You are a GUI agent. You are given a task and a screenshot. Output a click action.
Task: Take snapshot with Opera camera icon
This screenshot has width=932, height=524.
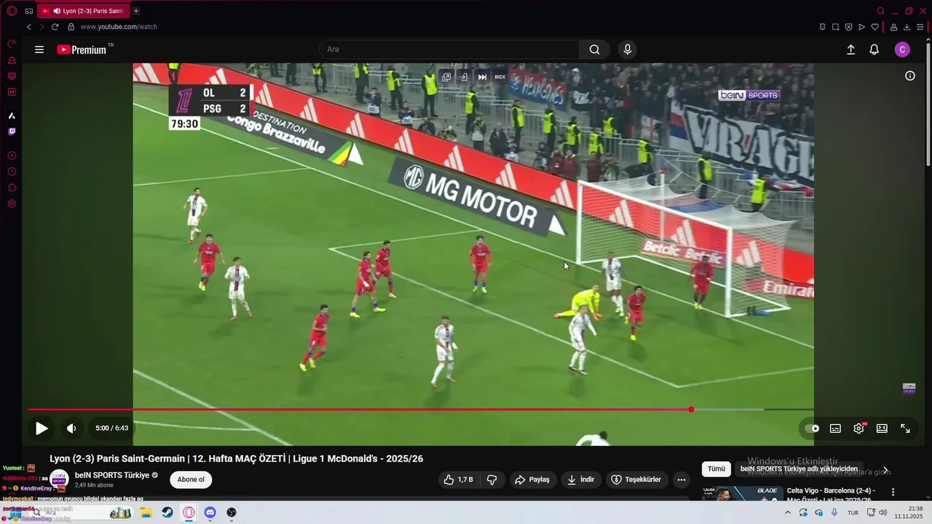click(835, 27)
